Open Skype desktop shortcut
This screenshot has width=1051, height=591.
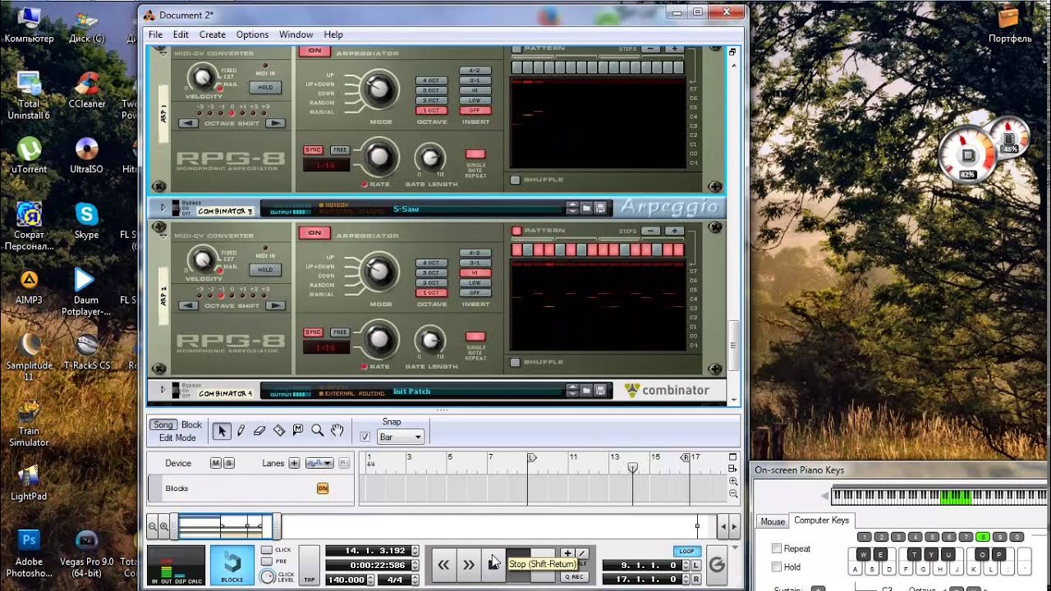(x=86, y=220)
